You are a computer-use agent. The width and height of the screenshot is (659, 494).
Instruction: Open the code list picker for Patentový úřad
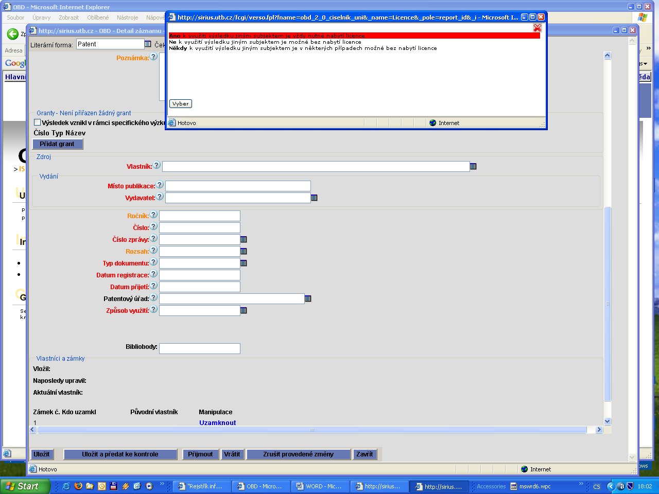pyautogui.click(x=308, y=298)
